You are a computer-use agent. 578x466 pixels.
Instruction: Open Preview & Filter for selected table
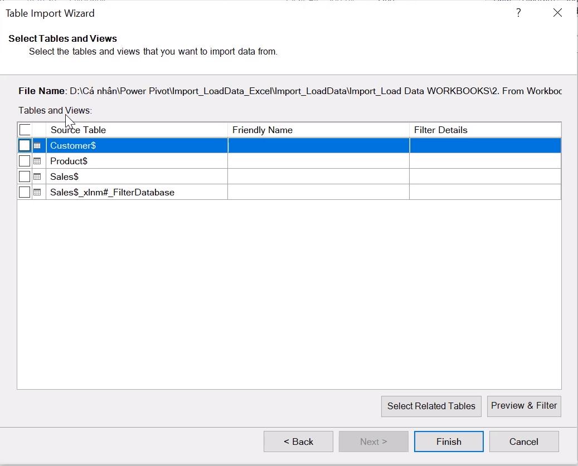tap(523, 406)
